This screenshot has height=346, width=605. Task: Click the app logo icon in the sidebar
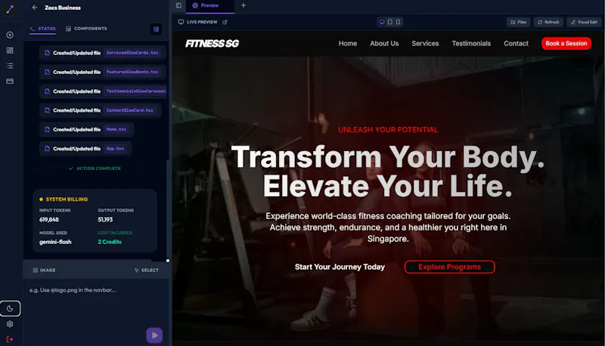click(x=10, y=9)
